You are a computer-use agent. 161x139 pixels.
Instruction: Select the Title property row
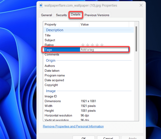click(x=88, y=35)
